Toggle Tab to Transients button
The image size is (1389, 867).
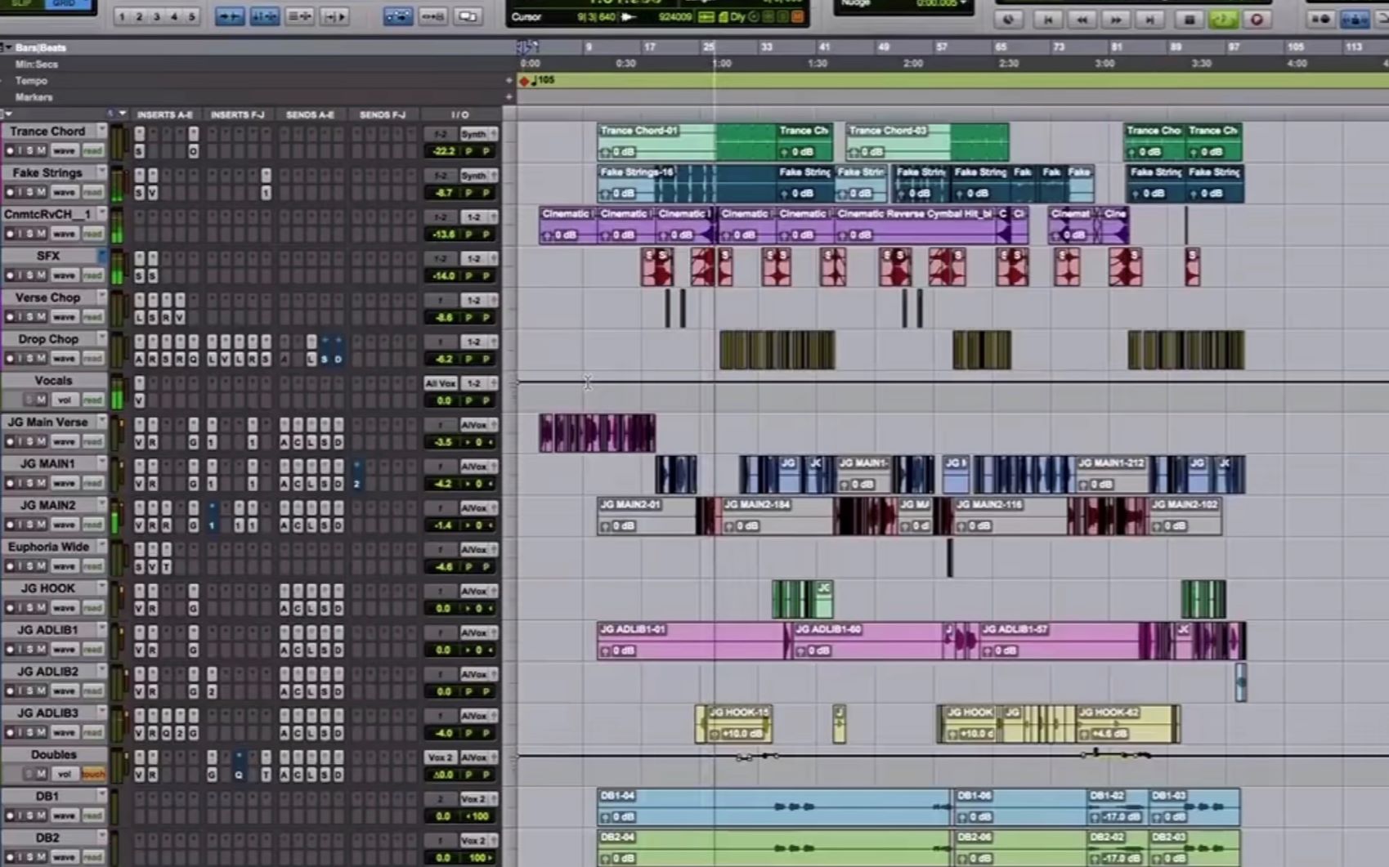point(230,16)
